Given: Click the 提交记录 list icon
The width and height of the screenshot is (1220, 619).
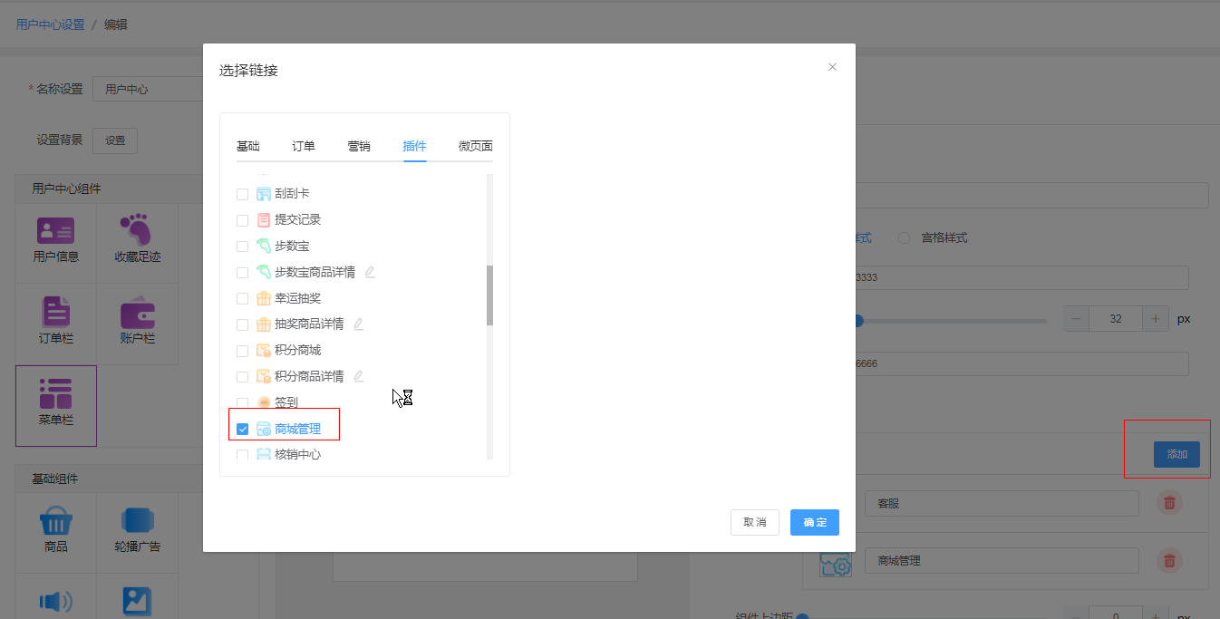Looking at the screenshot, I should pyautogui.click(x=264, y=220).
